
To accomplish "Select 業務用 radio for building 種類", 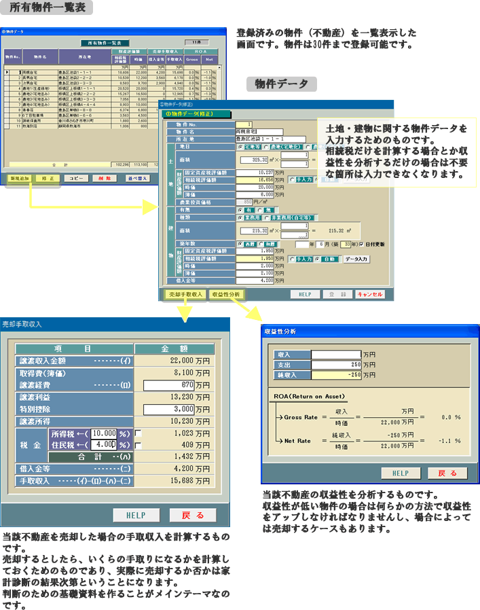I will point(240,218).
